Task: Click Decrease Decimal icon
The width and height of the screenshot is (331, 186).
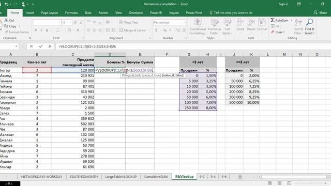Action: [184, 30]
